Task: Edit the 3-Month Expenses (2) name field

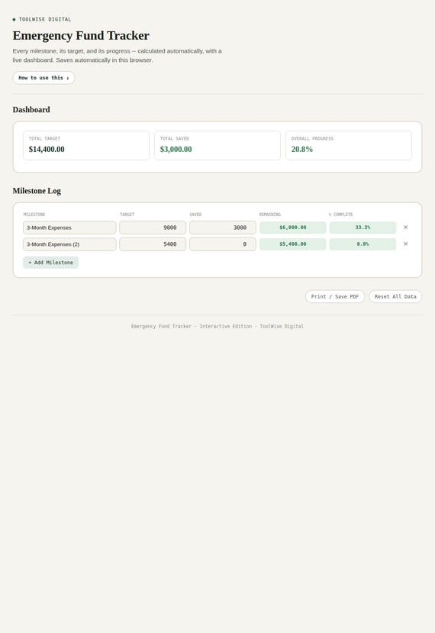Action: 69,244
